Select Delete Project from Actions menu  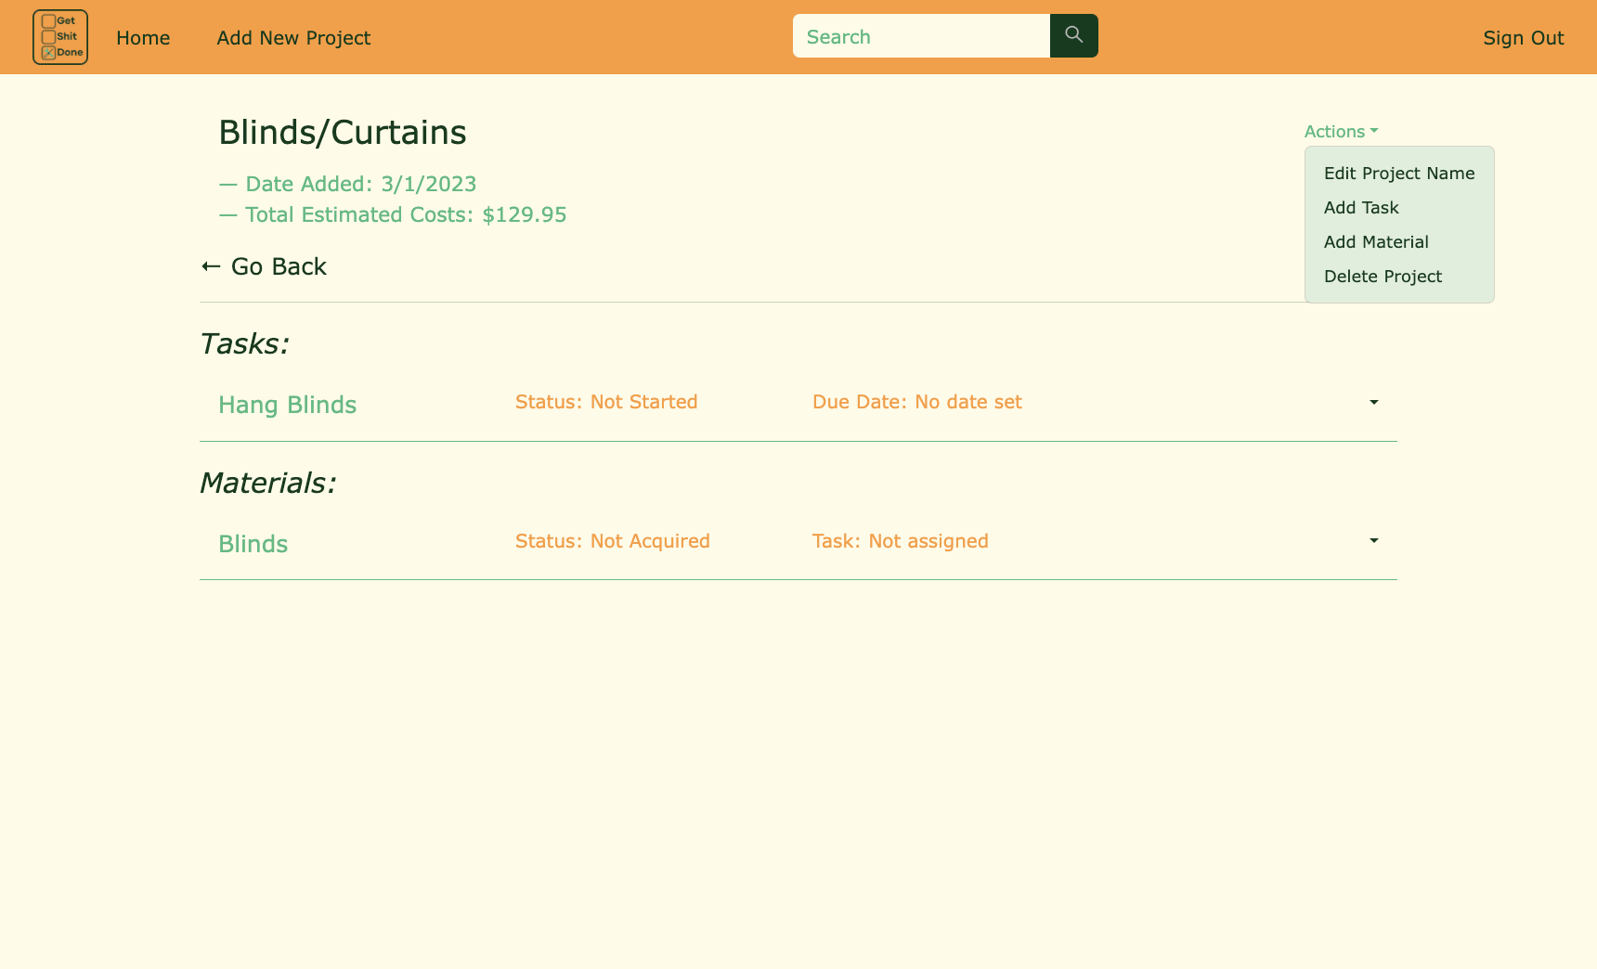[x=1383, y=276]
